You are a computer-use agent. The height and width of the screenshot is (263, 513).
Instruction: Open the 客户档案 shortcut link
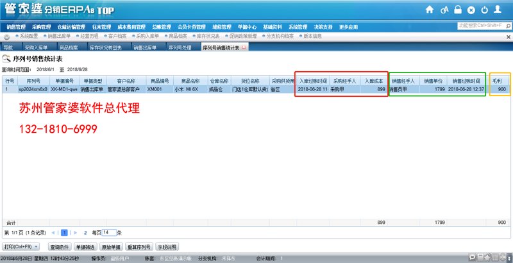point(117,36)
